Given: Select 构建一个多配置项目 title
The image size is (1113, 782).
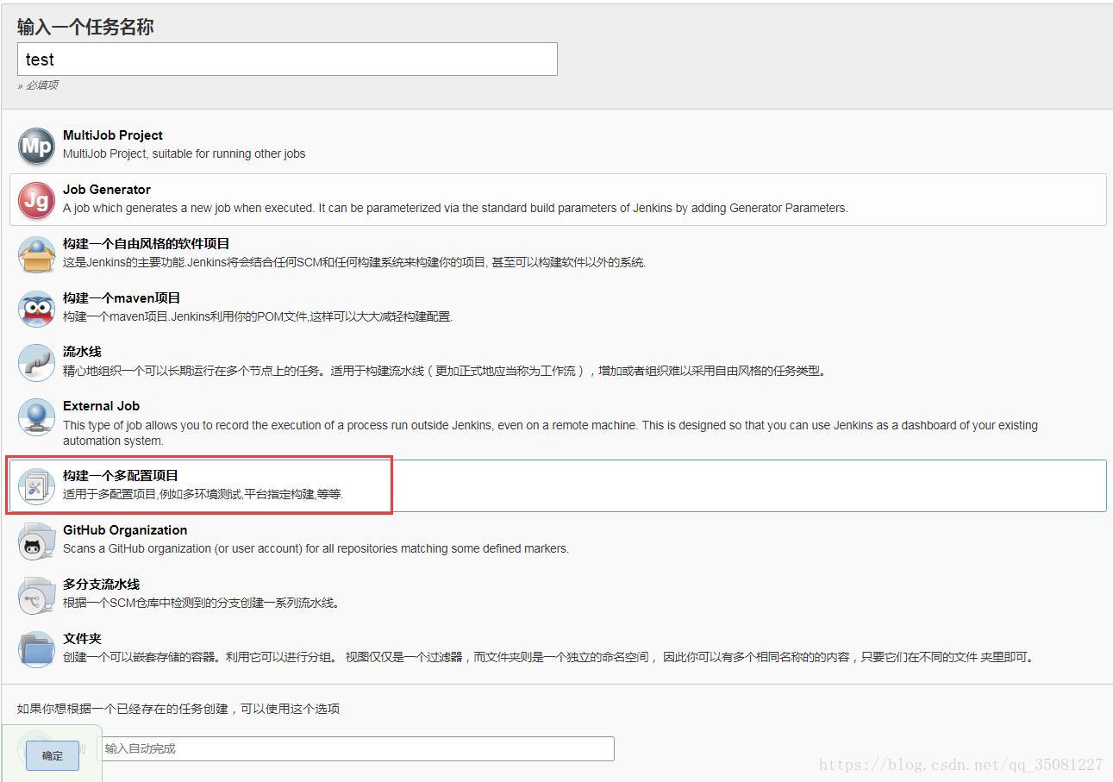Looking at the screenshot, I should 121,476.
